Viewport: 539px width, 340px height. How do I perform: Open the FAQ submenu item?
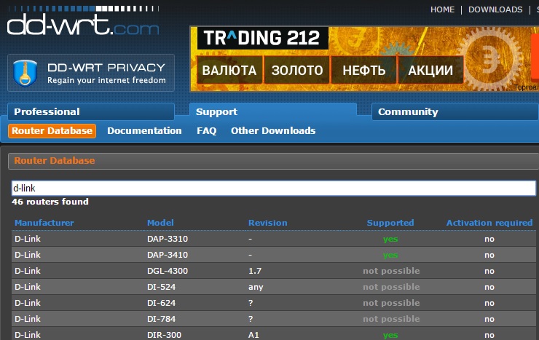[207, 131]
